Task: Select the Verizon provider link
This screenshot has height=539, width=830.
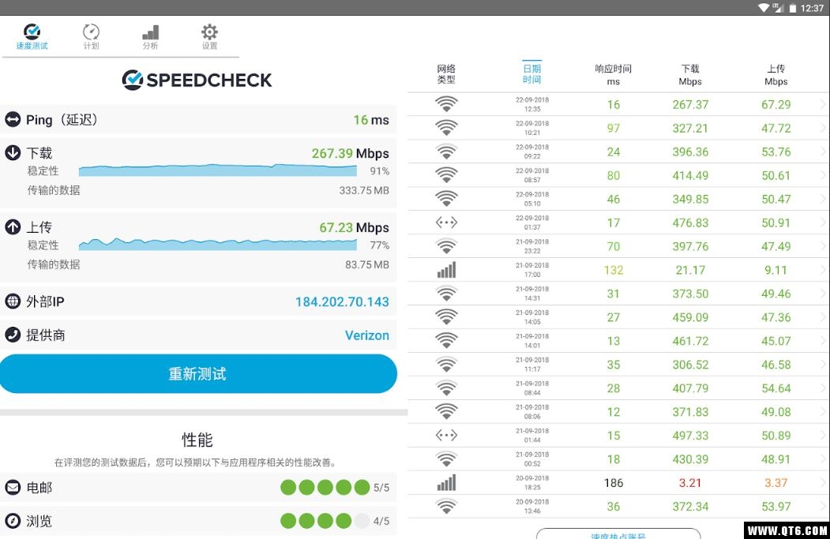Action: point(367,335)
